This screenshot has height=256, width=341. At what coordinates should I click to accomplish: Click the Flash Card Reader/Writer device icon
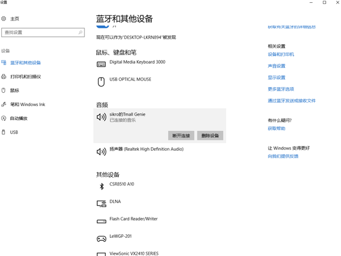101,220
